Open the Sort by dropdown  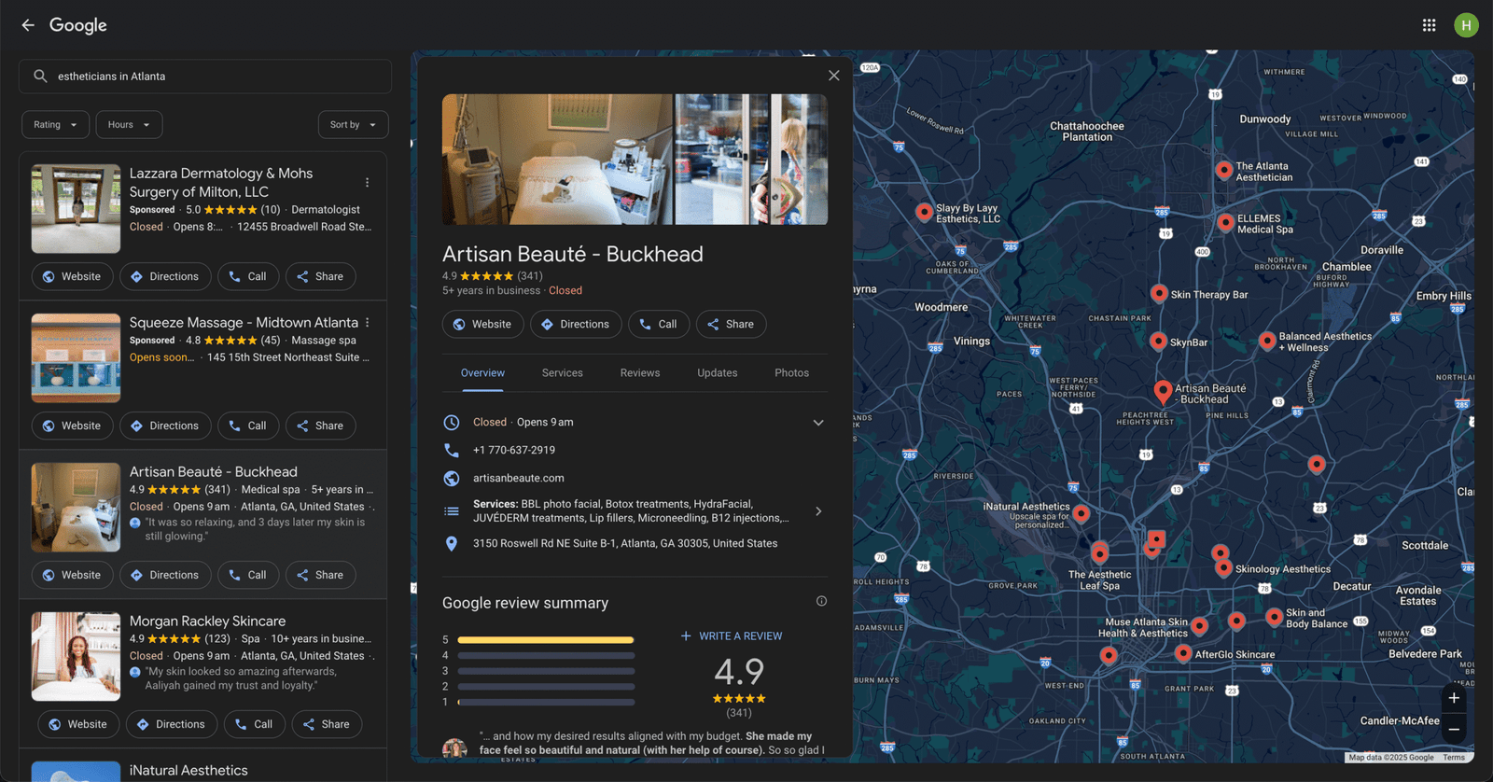(353, 124)
